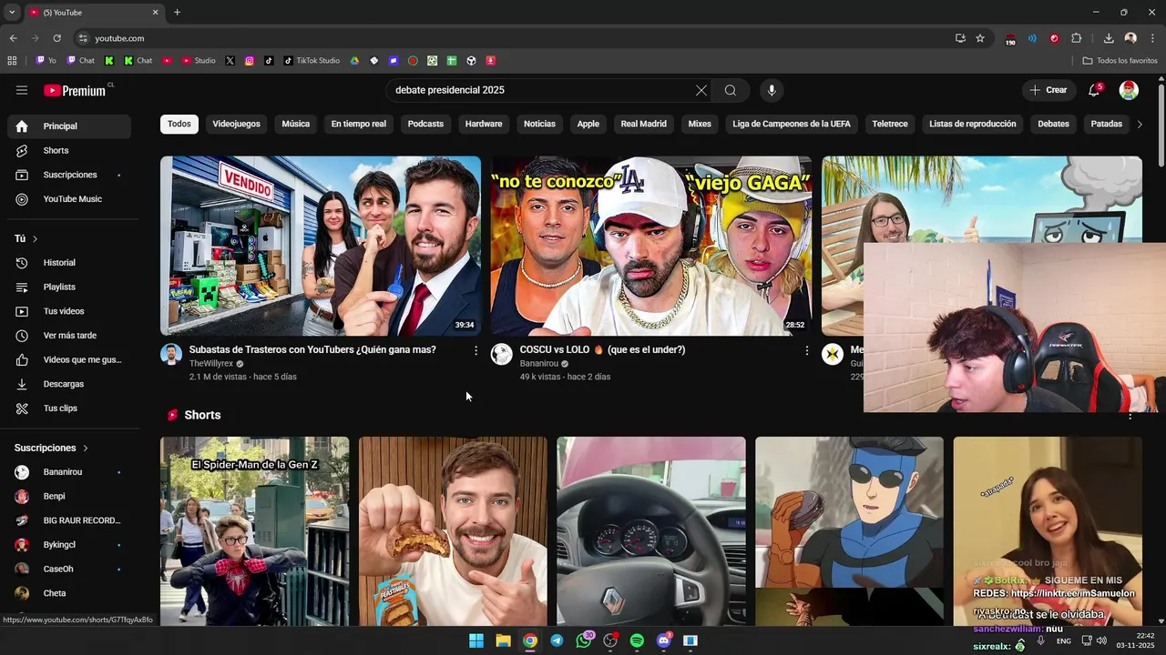The image size is (1166, 655).
Task: Open Chrome downloads icon
Action: point(1109,38)
